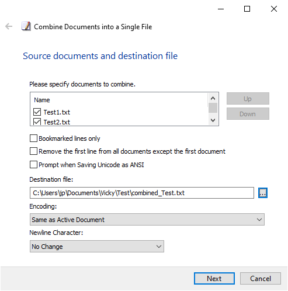Click the Next button
This screenshot has height=291, width=288.
[x=214, y=279]
